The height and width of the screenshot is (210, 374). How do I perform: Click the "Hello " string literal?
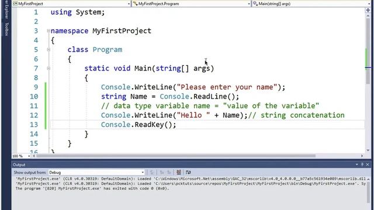(193, 116)
